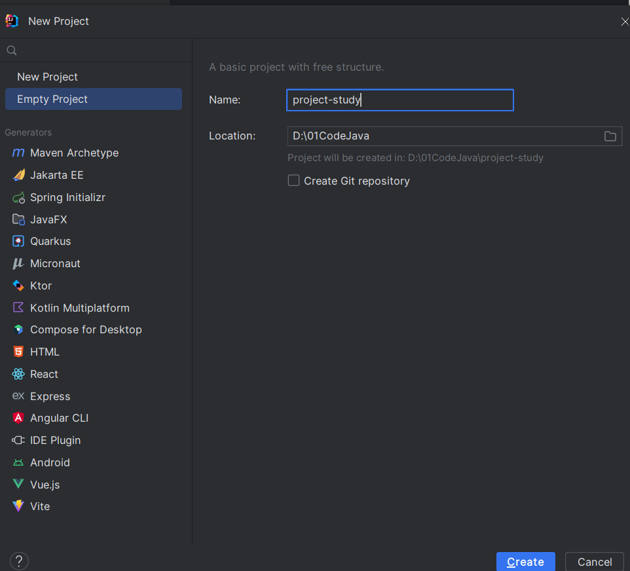
Task: Focus the project Name input field
Action: (399, 100)
